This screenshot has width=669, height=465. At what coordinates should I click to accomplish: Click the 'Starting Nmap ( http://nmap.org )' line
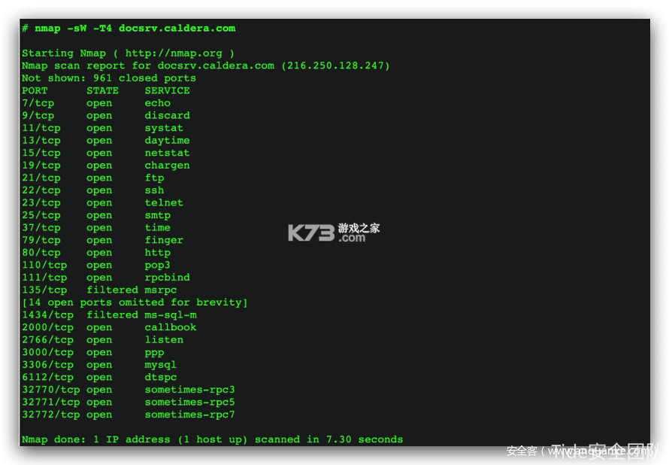(x=128, y=53)
